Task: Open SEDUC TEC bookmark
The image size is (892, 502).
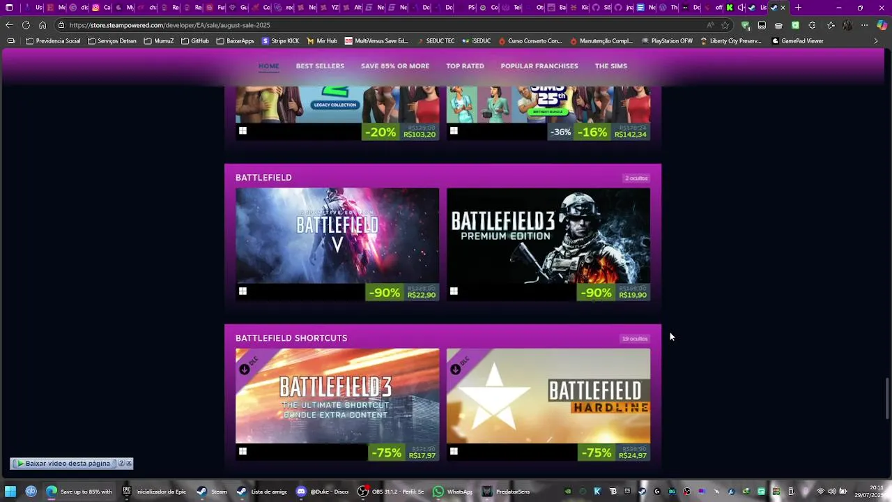Action: (x=436, y=41)
